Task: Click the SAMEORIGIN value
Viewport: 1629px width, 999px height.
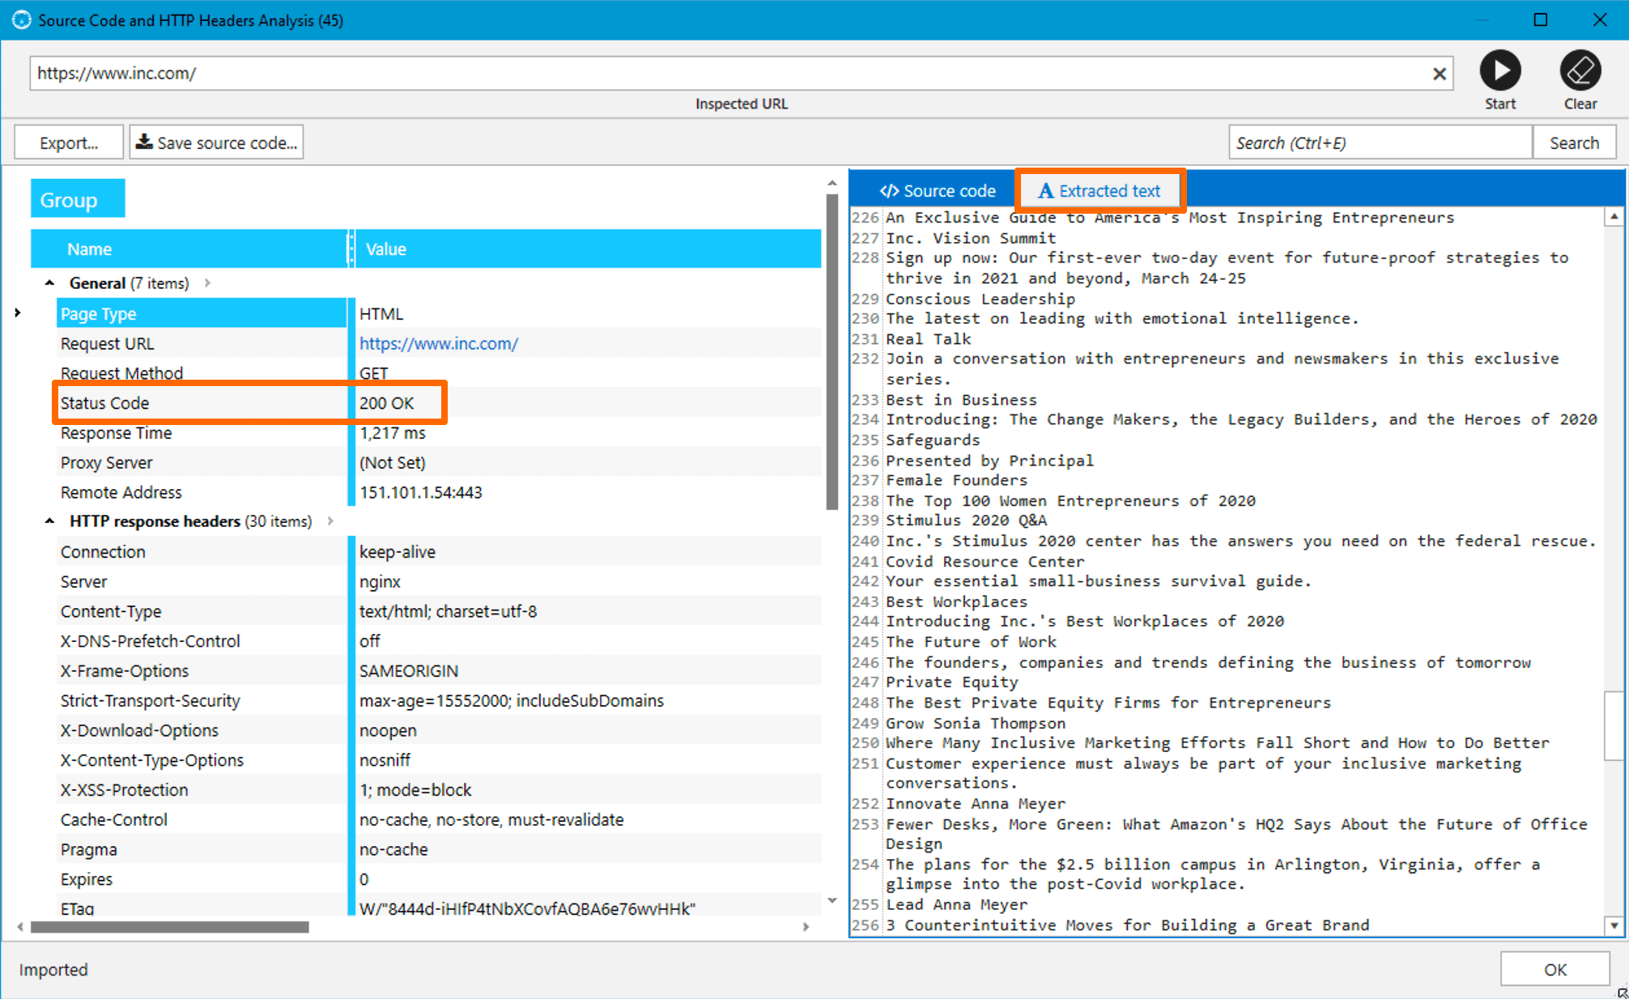Action: coord(408,670)
